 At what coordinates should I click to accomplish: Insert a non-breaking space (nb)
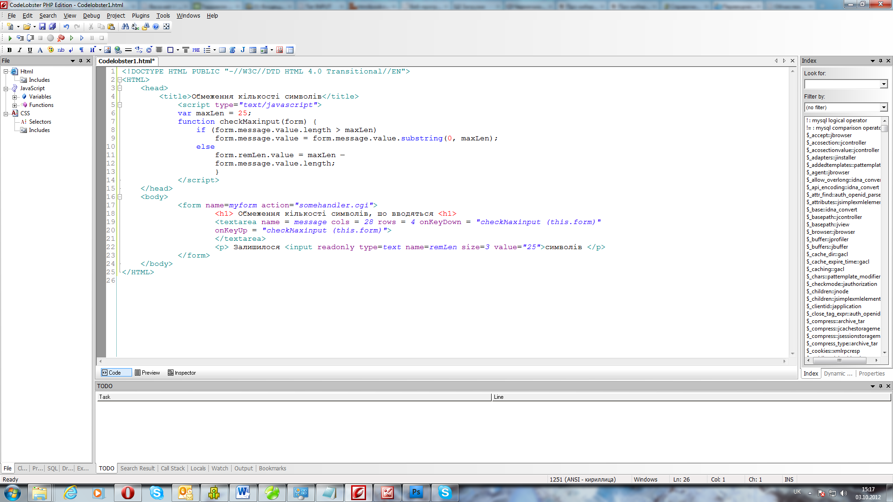coord(61,50)
